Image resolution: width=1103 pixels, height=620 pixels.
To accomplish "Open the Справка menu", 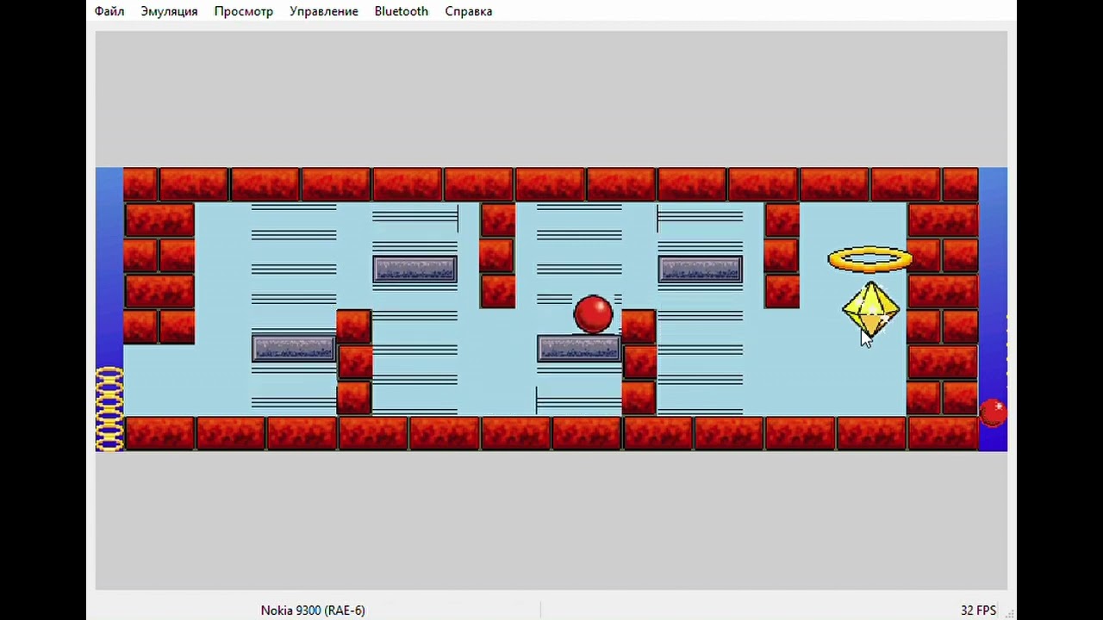I will 469,11.
